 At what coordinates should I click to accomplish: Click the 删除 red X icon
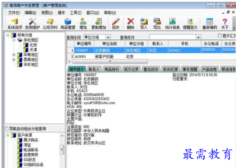pyautogui.click(x=131, y=24)
